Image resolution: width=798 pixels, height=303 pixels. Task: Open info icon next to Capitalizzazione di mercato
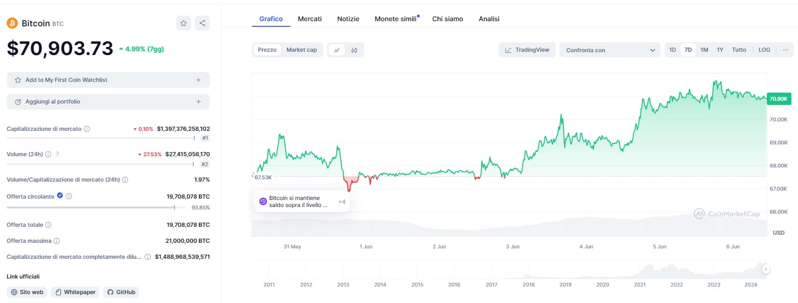[87, 129]
